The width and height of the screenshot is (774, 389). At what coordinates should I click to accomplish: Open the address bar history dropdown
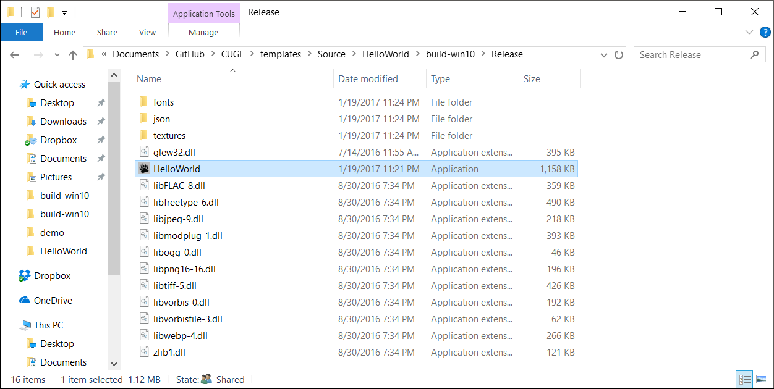coord(604,54)
